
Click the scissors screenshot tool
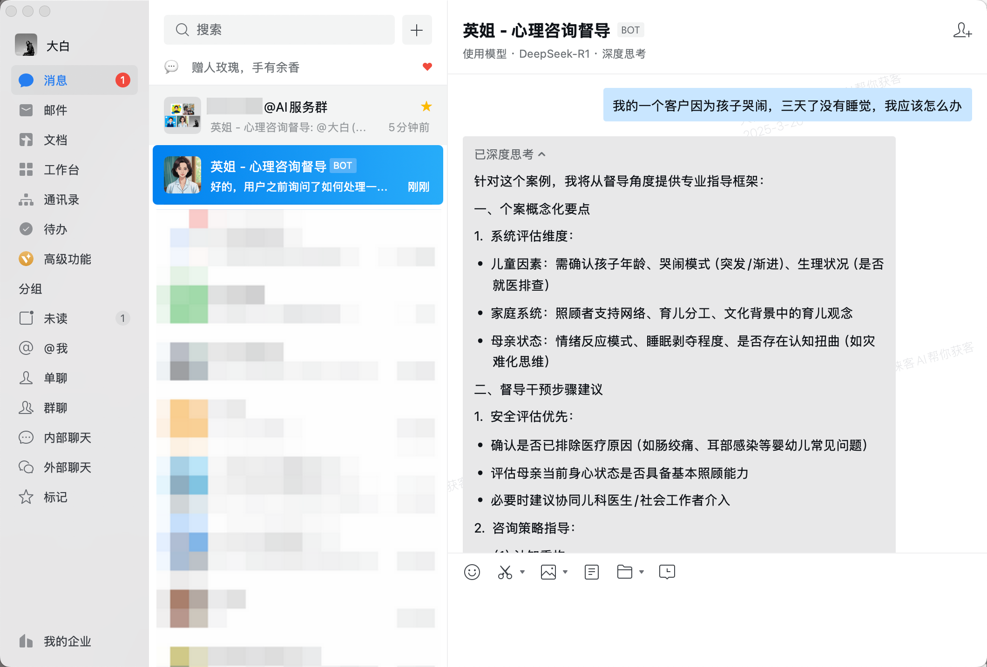505,572
